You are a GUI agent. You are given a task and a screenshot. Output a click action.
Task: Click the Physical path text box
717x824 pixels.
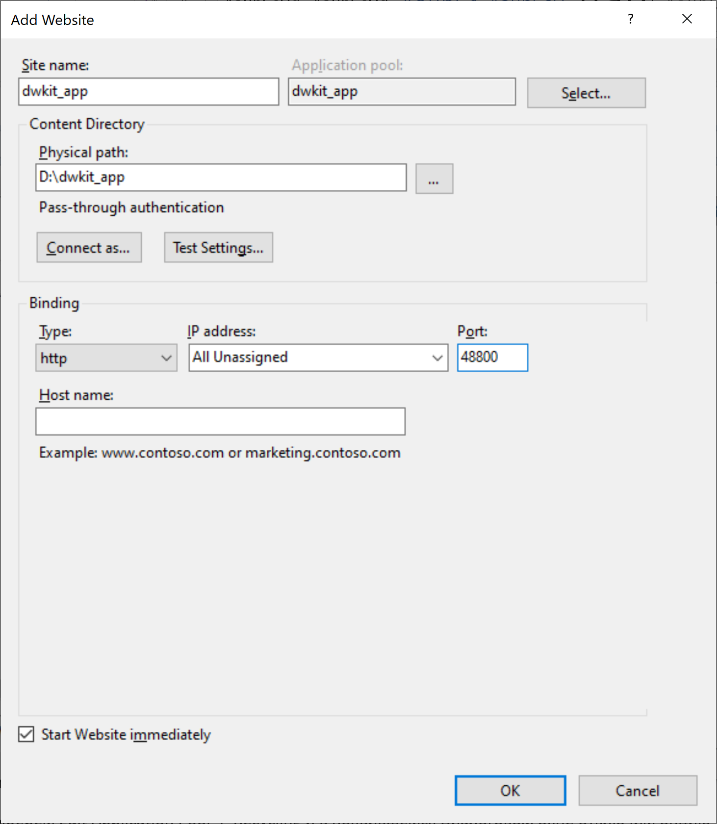[221, 177]
